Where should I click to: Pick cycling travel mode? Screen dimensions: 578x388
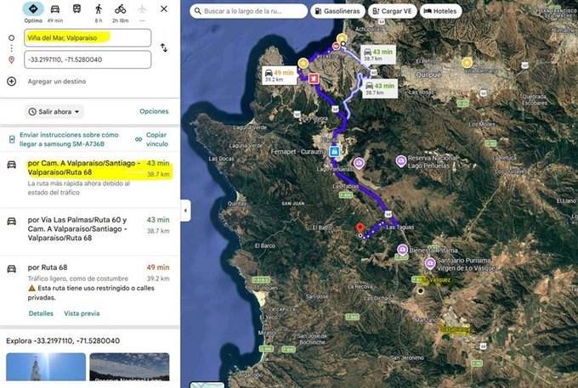[x=121, y=9]
